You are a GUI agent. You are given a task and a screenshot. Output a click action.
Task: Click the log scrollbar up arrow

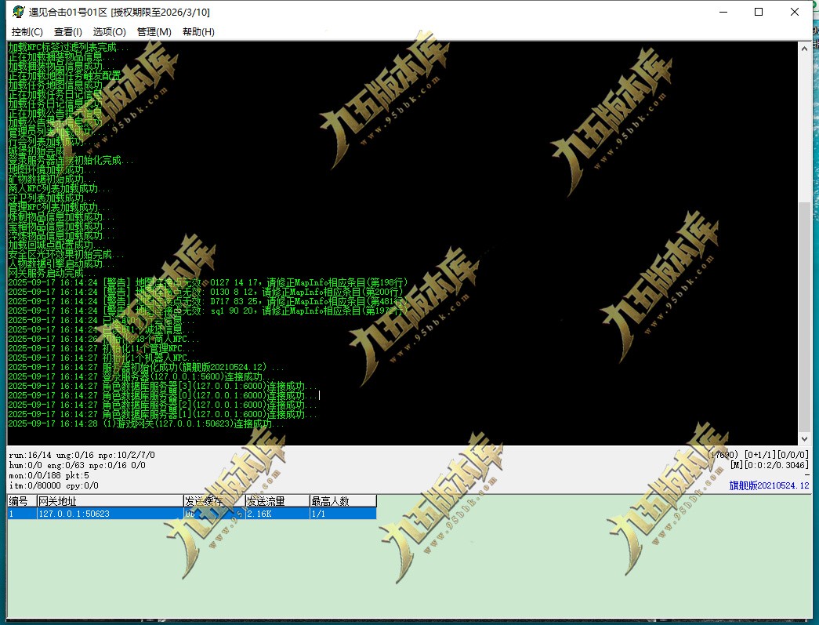coord(804,48)
